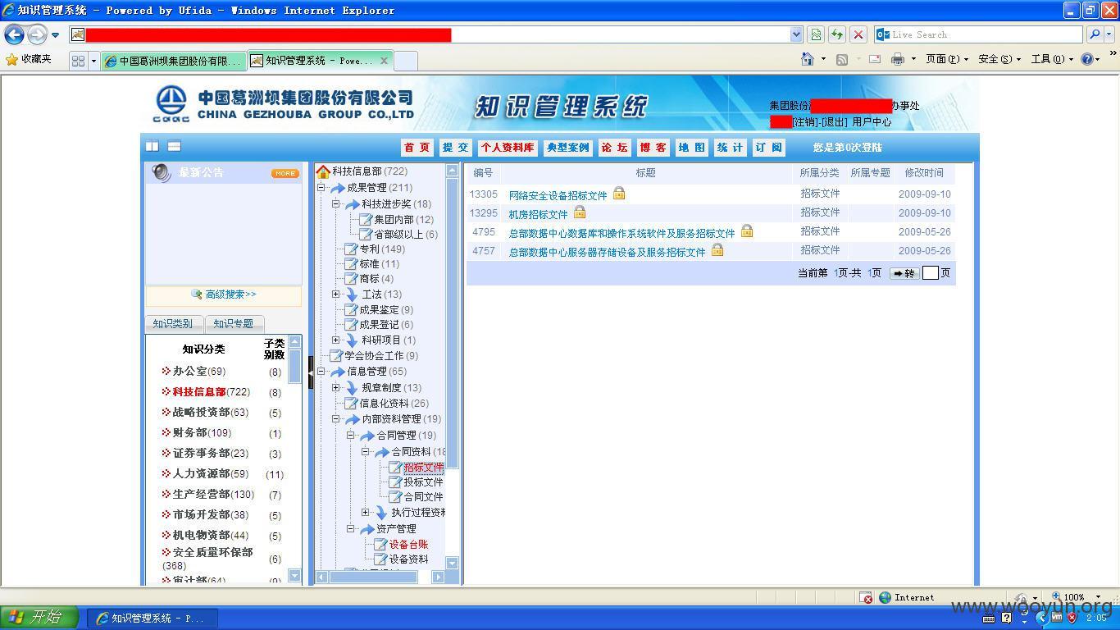Close the 知识管理系统 browser tab

click(x=384, y=61)
